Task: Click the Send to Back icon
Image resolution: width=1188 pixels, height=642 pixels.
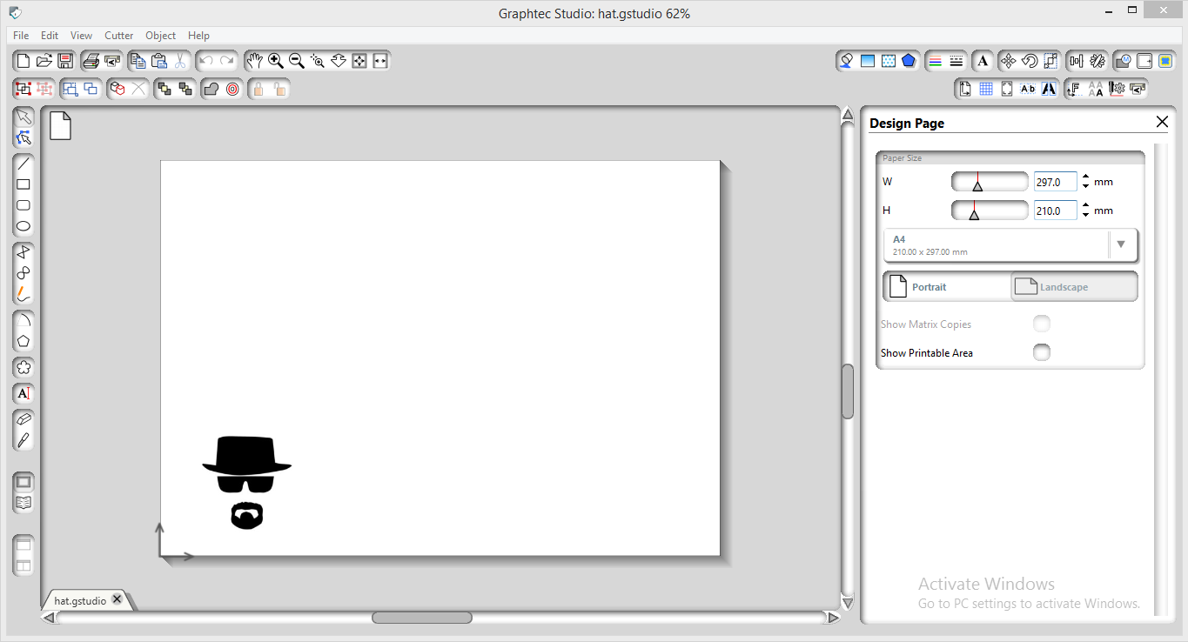Action: [185, 89]
